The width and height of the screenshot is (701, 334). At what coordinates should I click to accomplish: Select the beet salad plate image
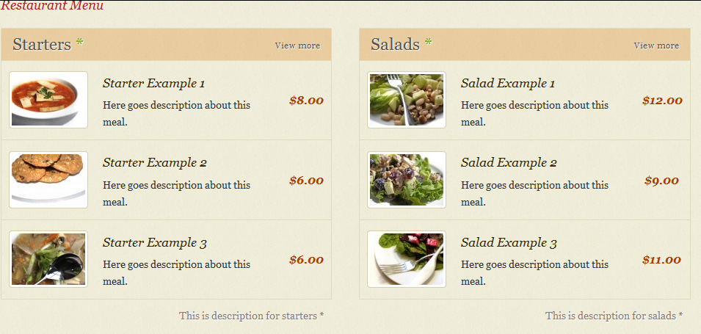pos(407,259)
